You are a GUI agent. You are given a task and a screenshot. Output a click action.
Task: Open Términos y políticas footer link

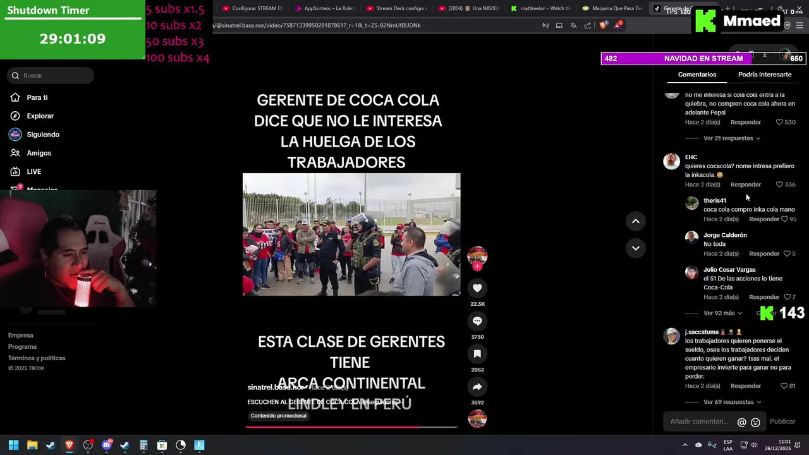tap(37, 358)
